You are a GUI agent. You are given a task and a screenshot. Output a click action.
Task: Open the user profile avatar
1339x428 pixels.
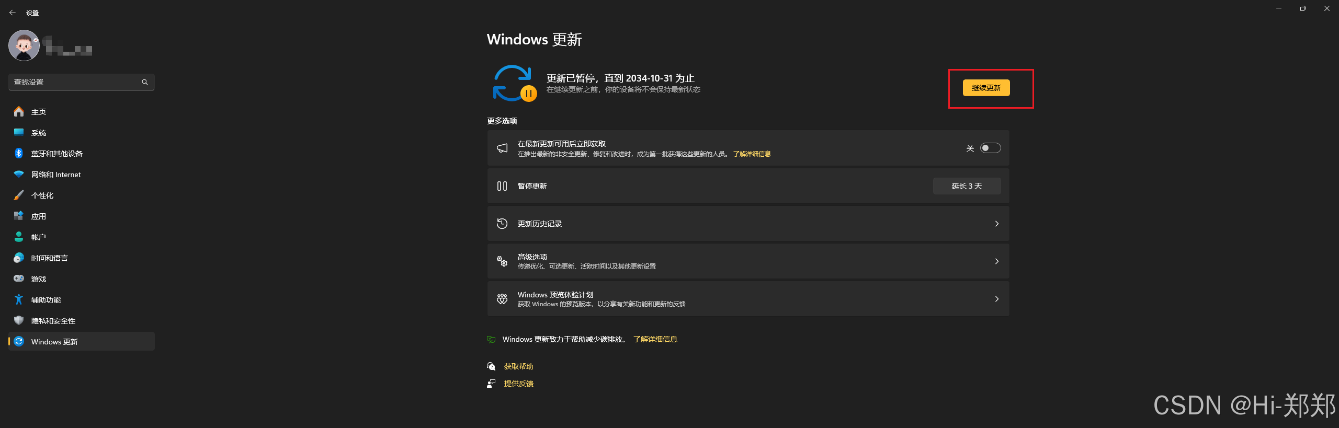click(24, 45)
